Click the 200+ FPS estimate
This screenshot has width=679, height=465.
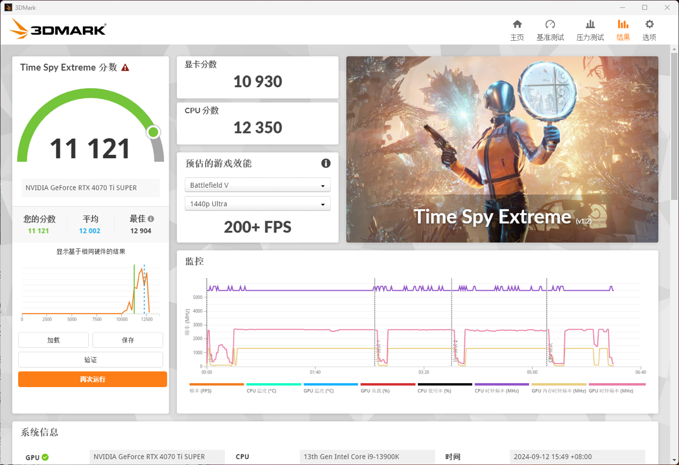point(257,227)
